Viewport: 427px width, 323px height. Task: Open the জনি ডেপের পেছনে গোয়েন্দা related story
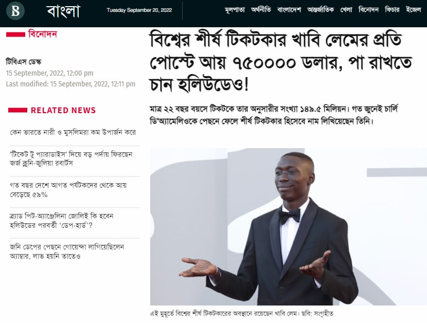tap(67, 252)
